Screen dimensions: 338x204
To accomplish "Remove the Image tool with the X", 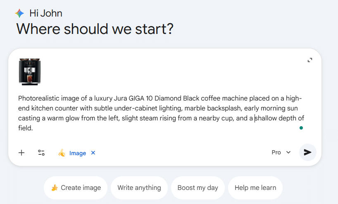I will coord(93,153).
